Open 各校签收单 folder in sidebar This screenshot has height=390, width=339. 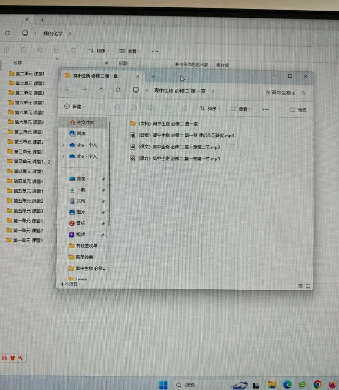(x=83, y=246)
